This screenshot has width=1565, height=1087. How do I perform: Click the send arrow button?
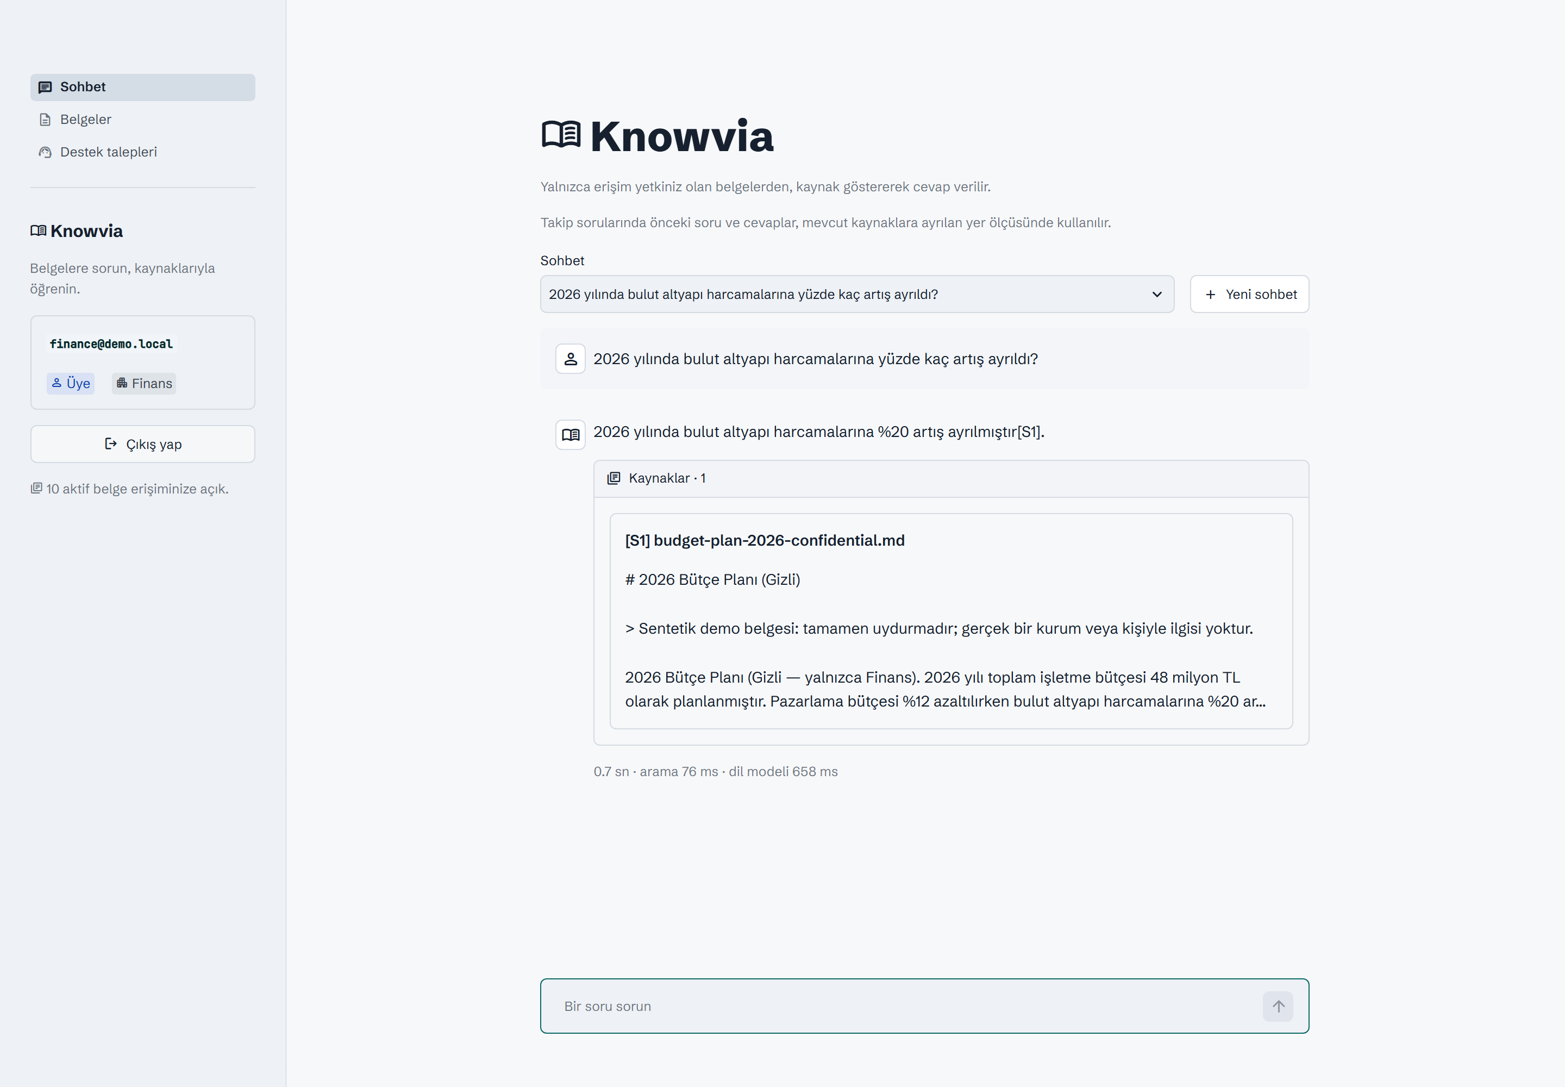click(x=1278, y=1007)
